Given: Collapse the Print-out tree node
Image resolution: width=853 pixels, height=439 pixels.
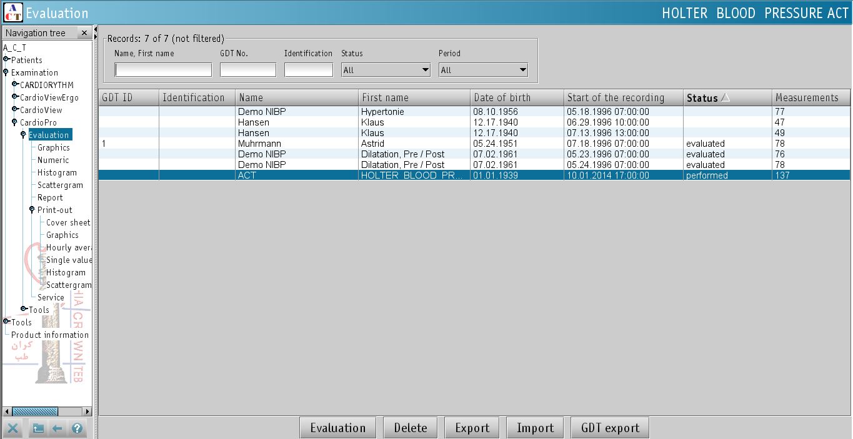Looking at the screenshot, I should 32,210.
